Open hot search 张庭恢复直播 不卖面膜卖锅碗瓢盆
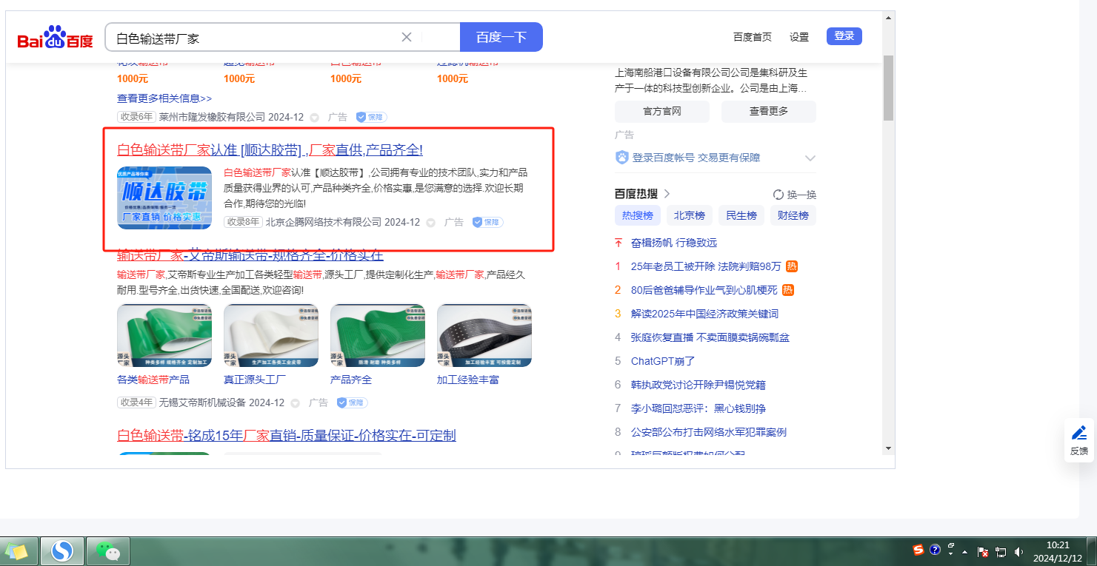Screen dimensions: 1097x566 (710, 337)
